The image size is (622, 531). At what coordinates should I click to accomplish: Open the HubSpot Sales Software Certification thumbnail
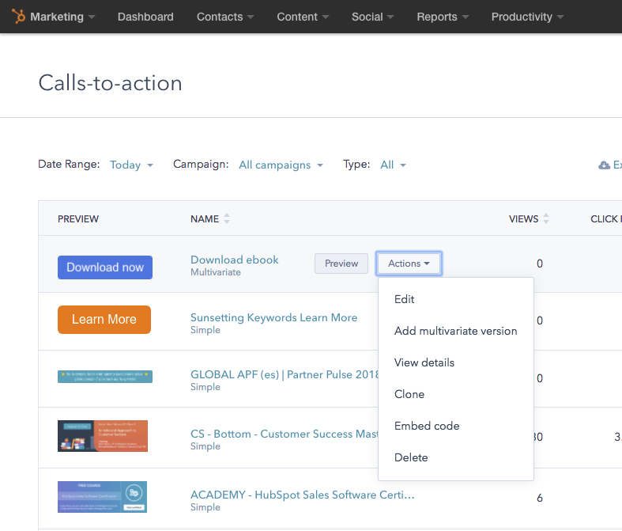(102, 497)
